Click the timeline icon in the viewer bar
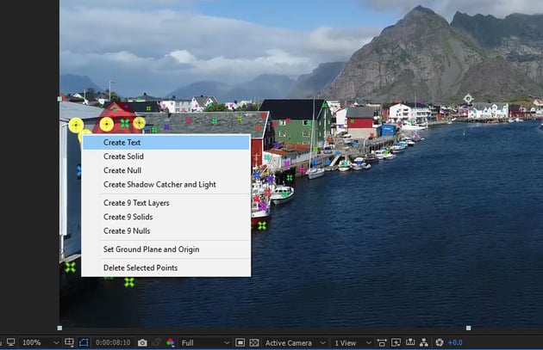The height and width of the screenshot is (350, 543). [x=409, y=343]
